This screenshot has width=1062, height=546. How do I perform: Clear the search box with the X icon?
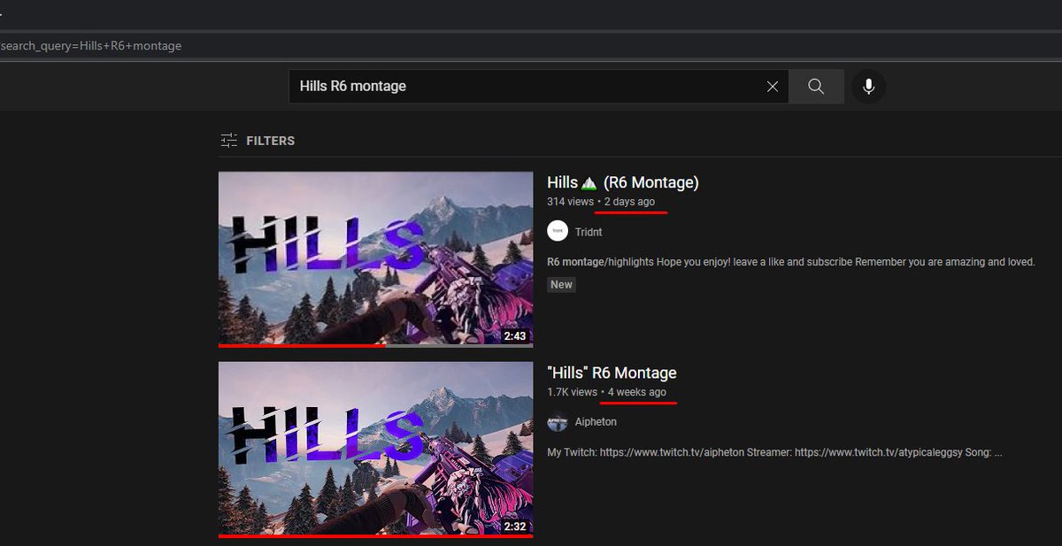(x=773, y=87)
